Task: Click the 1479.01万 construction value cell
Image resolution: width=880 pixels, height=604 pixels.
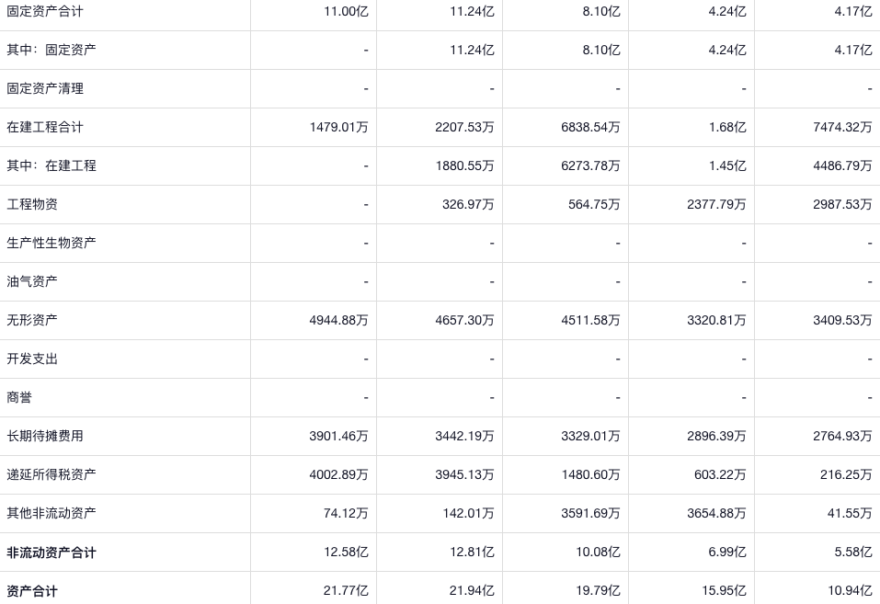Action: point(338,127)
